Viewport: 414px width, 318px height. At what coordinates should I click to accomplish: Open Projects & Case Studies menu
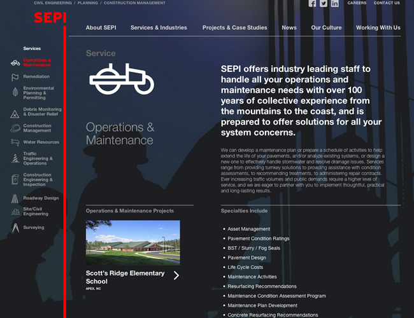click(x=234, y=28)
